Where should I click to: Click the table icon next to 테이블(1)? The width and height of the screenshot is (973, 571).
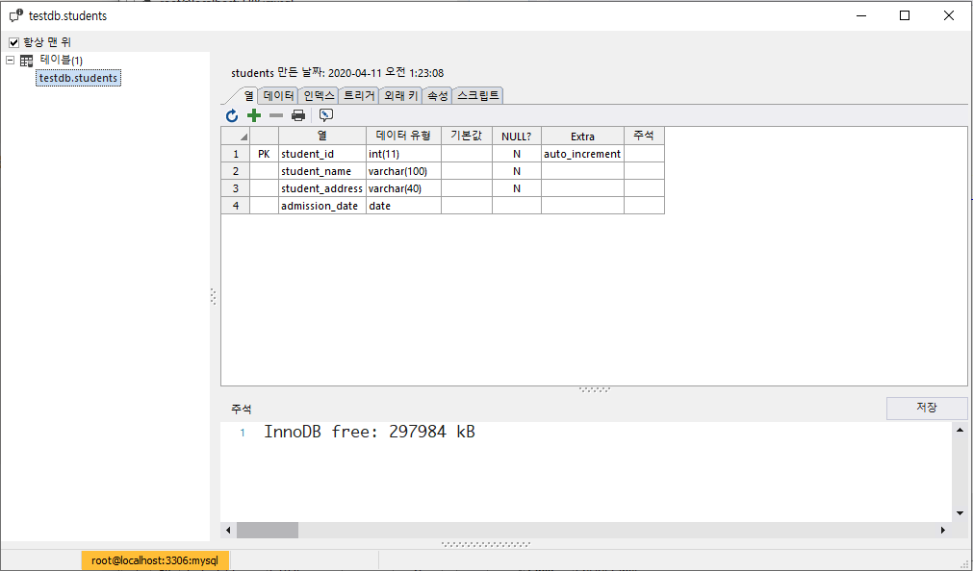(27, 61)
